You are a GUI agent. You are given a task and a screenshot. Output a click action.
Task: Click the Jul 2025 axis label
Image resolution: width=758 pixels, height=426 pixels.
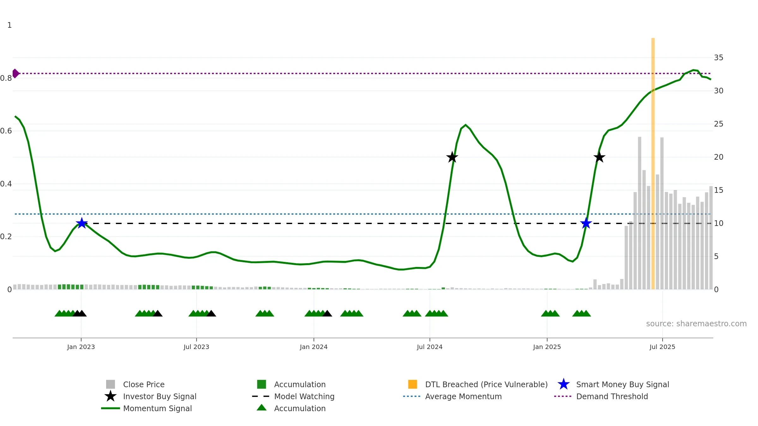(662, 347)
